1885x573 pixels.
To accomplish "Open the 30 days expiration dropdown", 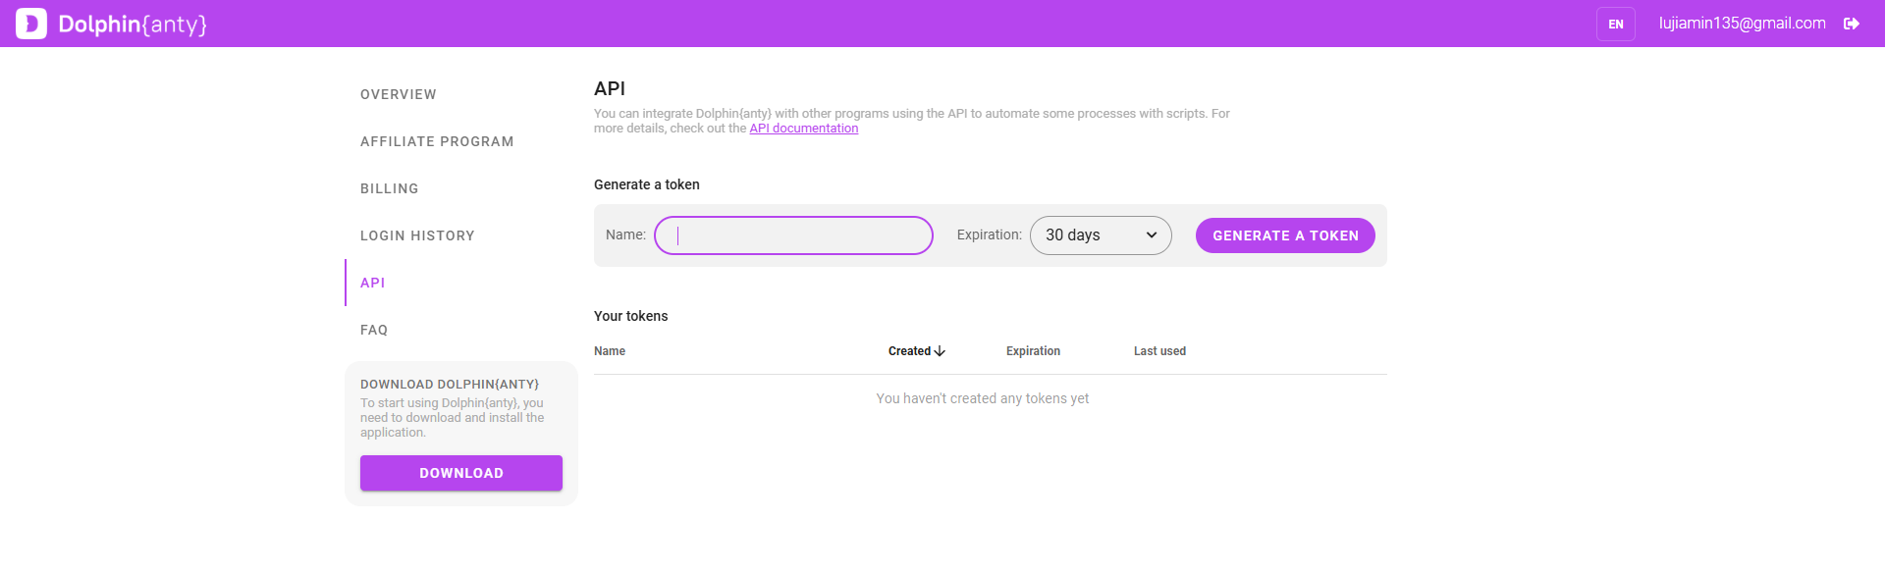I will click(x=1101, y=235).
